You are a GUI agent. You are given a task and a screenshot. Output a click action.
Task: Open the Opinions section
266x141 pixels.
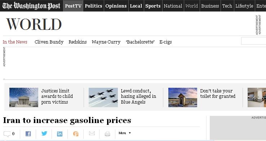pos(116,6)
